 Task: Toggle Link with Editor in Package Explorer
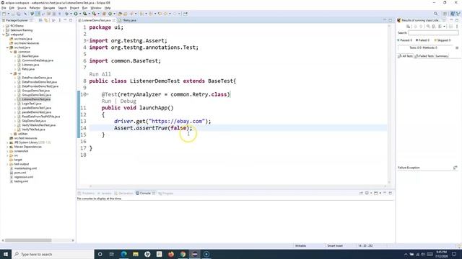[46, 20]
